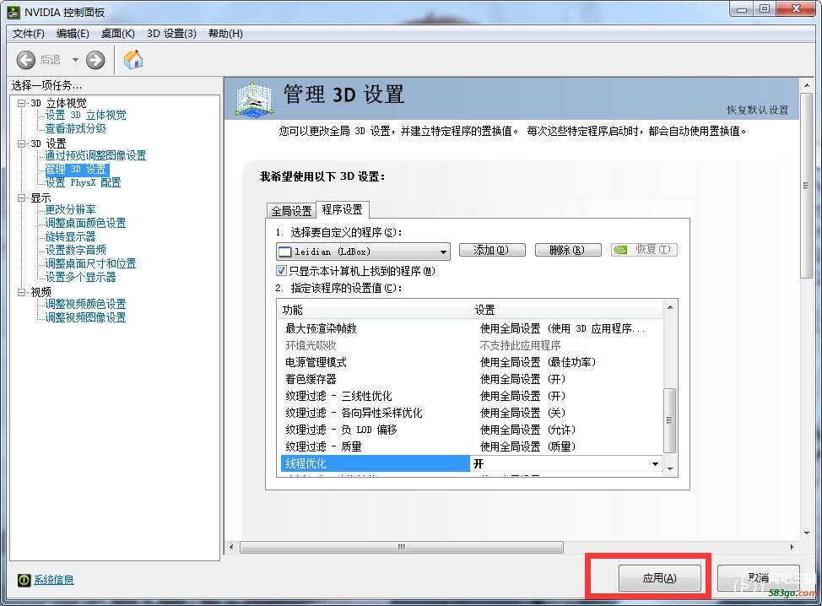Select the 线程优化 setting row
The height and width of the screenshot is (606, 822).
point(471,463)
